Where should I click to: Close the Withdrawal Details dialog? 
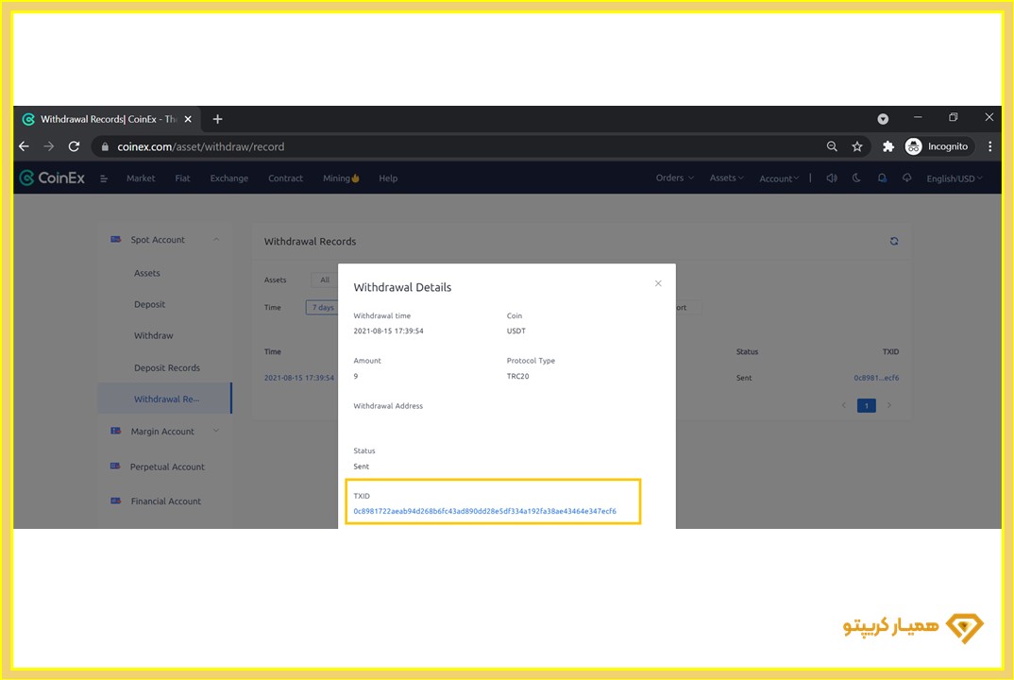tap(658, 283)
